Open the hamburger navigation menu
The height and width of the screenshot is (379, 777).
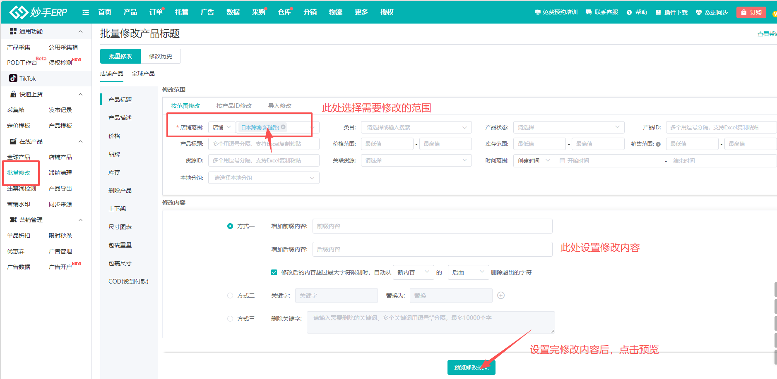point(85,12)
